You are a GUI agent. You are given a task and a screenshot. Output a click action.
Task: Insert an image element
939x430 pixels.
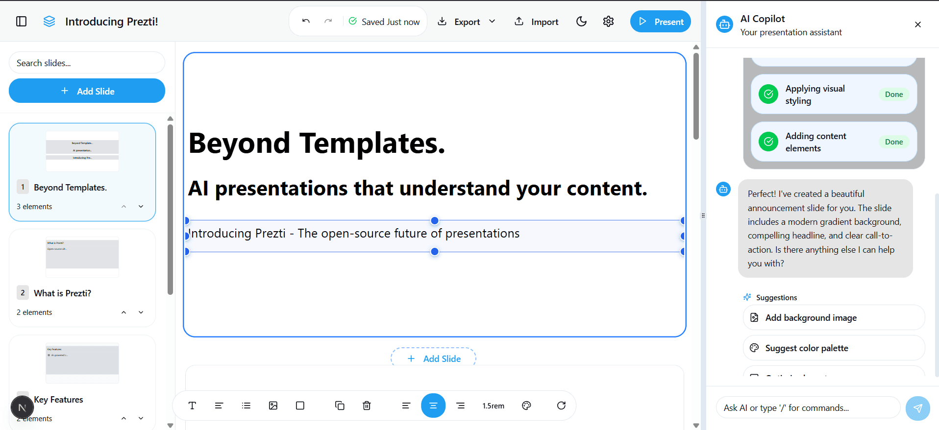[273, 406]
